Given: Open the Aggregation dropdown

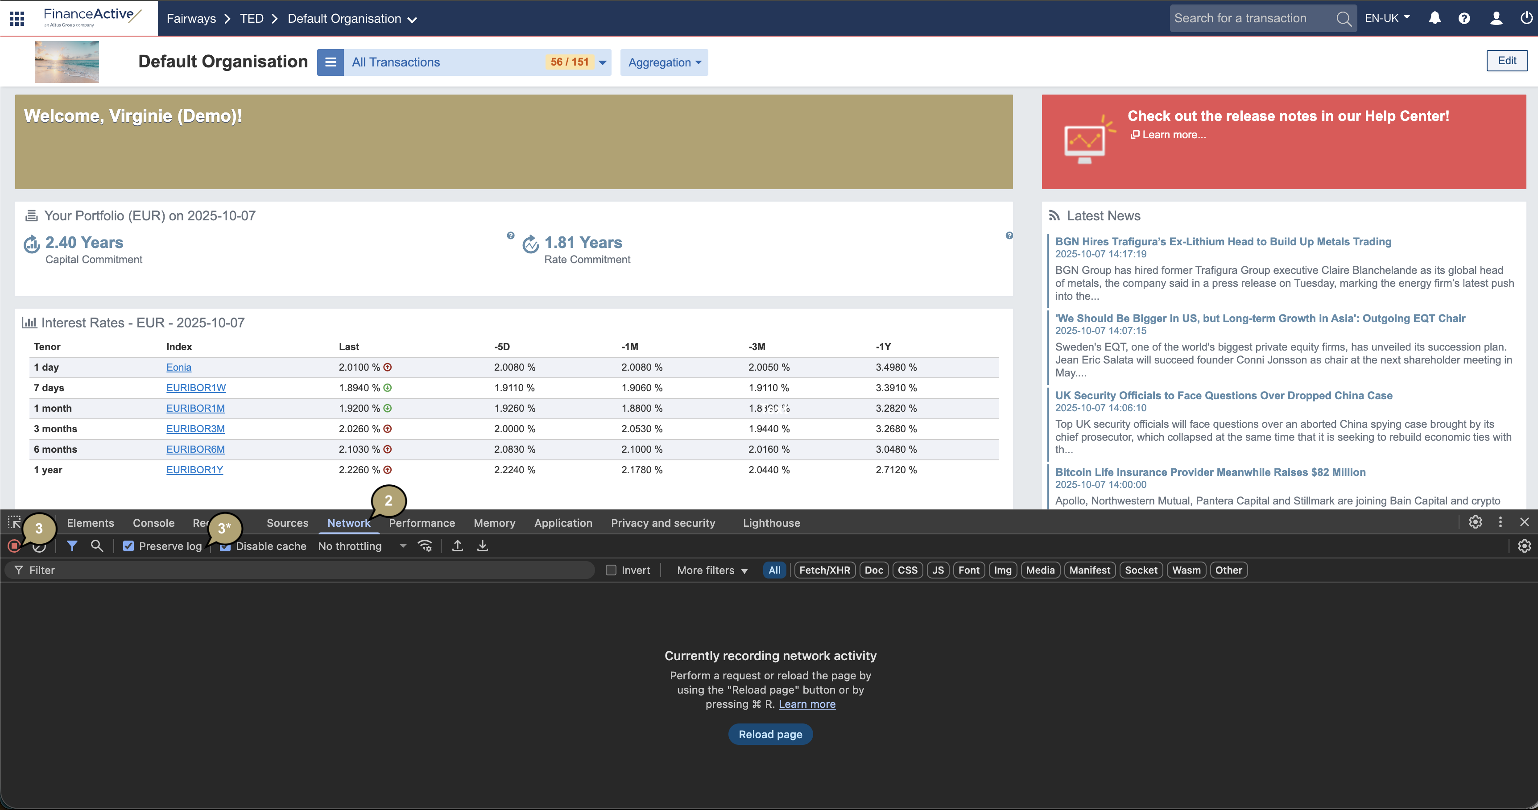Looking at the screenshot, I should click(664, 63).
